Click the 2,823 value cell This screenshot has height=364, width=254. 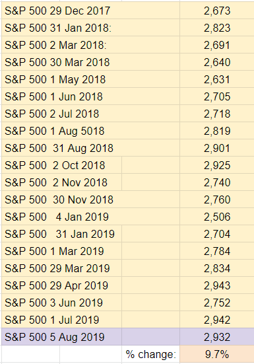[x=217, y=28]
